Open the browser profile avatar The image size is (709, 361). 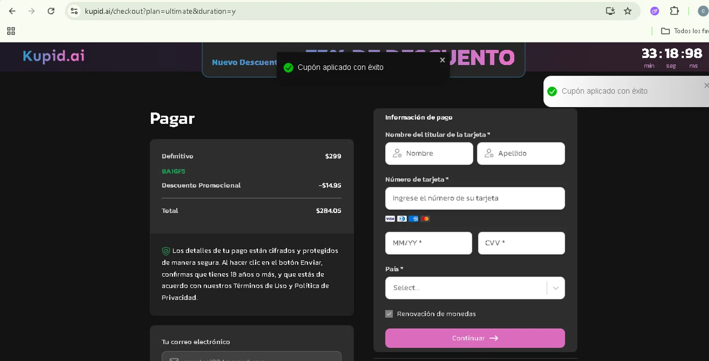[x=703, y=11]
